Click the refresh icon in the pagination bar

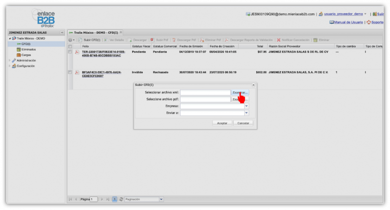pos(121,199)
